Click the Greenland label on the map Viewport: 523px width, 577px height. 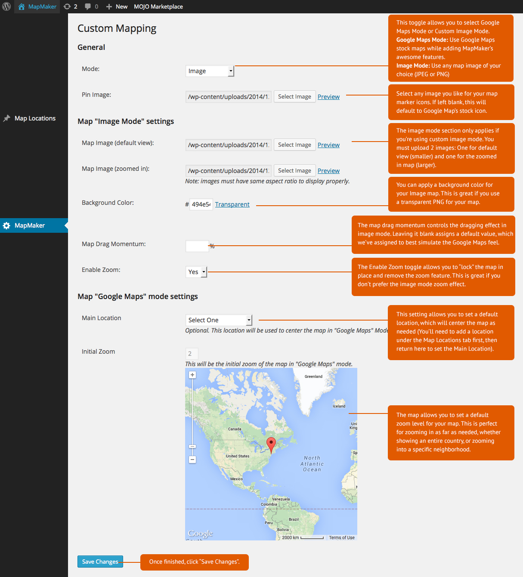(313, 376)
